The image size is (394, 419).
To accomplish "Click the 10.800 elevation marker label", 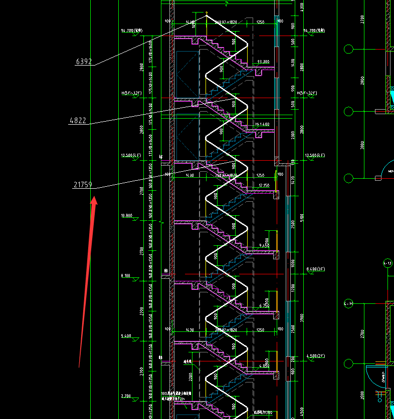I will 127,215.
